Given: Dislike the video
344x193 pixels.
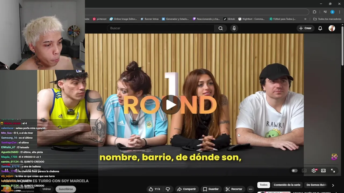Looking at the screenshot, I should point(168,189).
